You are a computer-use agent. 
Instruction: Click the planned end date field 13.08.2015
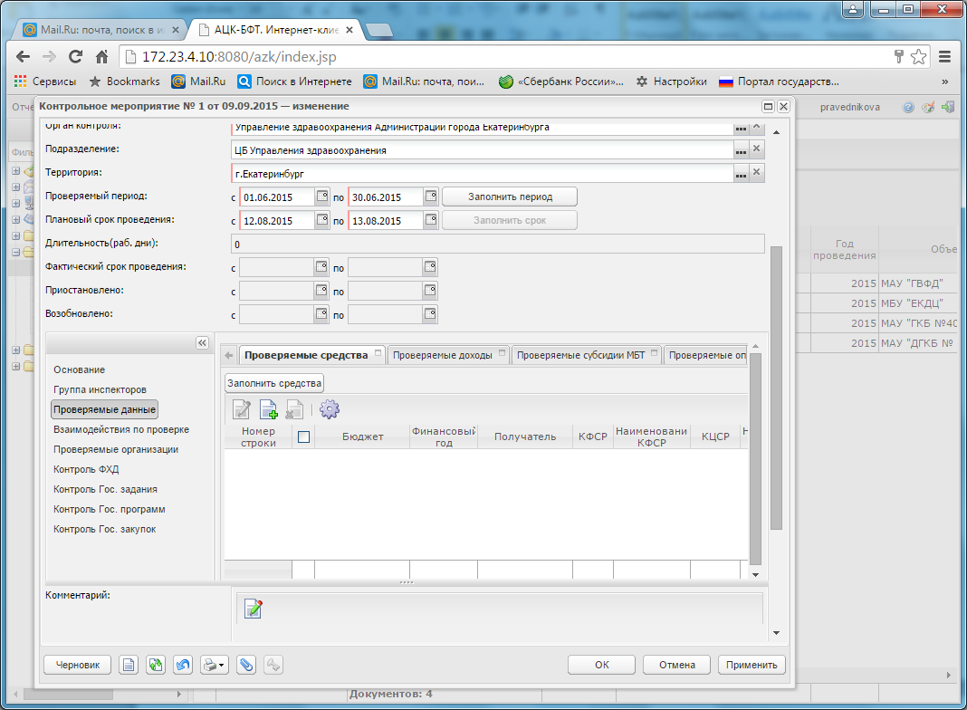tap(386, 220)
